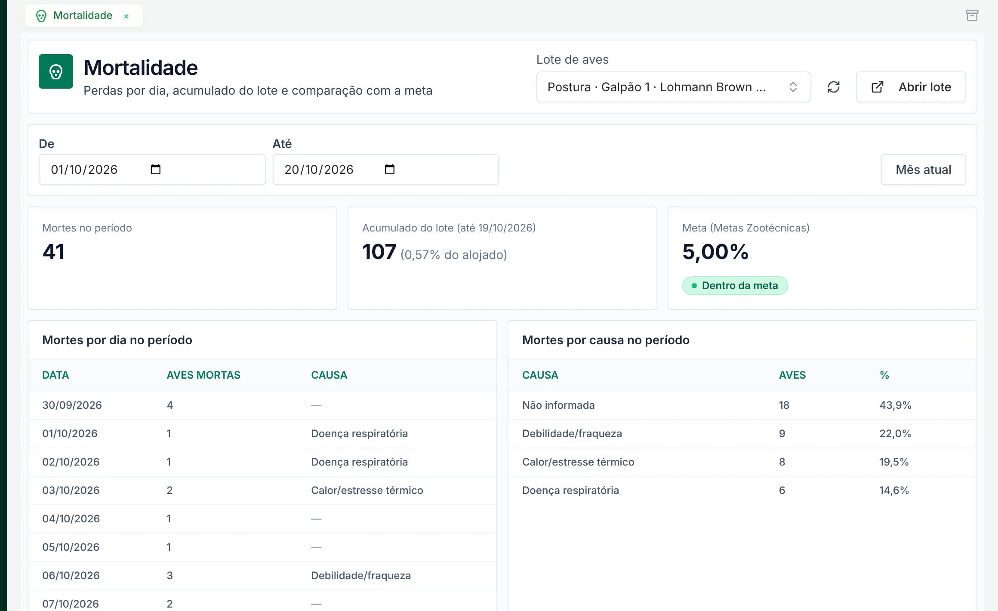Refresh the lote data with the reload icon

click(833, 87)
